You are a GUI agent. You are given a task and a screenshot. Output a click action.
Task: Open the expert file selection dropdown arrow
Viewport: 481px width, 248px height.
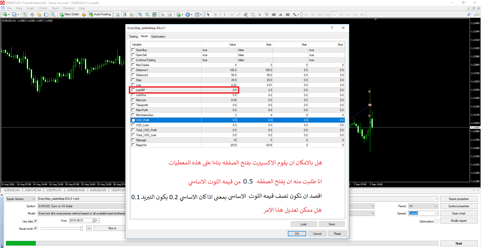tap(436, 199)
